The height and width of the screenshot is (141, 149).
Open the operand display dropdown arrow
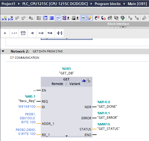[68, 18]
